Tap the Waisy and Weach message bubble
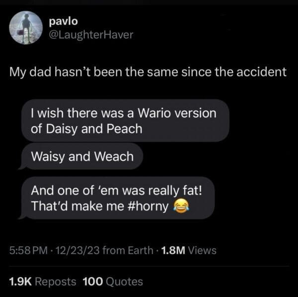This screenshot has width=298, height=297. pos(82,156)
